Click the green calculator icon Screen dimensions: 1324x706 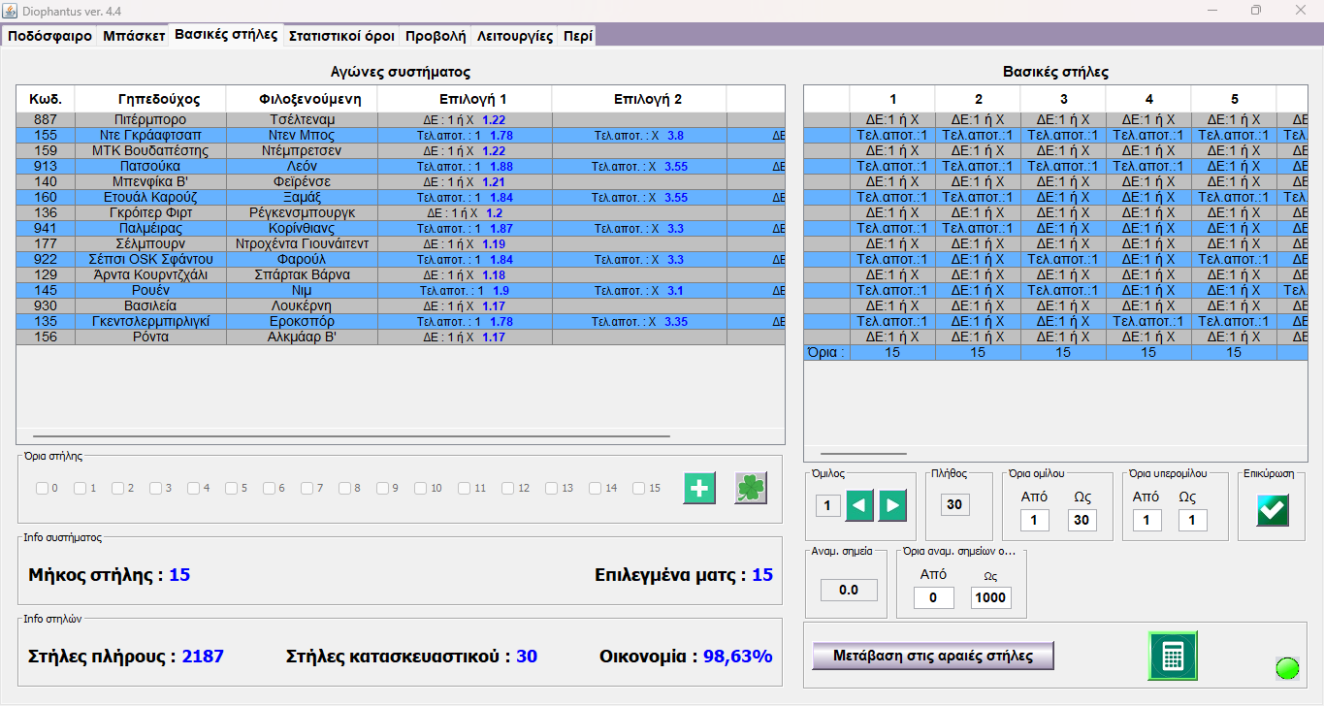coord(1173,656)
